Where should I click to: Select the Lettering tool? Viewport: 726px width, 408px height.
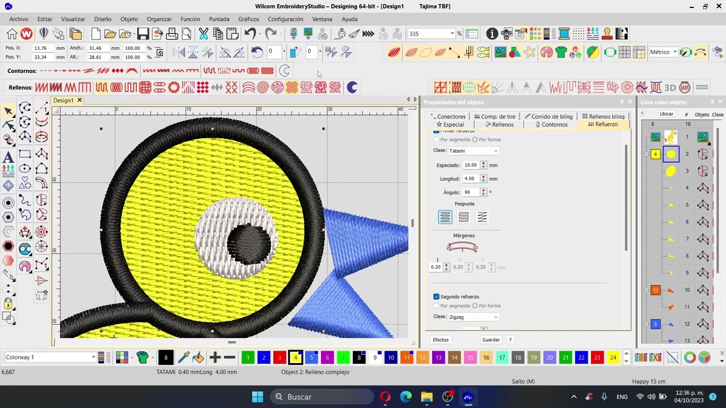(x=8, y=157)
